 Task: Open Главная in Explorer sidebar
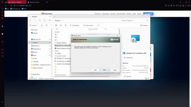(x=34, y=30)
